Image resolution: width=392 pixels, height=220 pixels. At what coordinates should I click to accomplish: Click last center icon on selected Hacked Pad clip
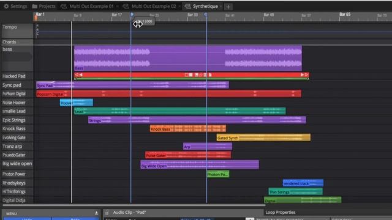tap(210, 75)
